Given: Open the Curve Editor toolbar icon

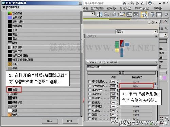Looking at the screenshot, I should pos(129,14).
